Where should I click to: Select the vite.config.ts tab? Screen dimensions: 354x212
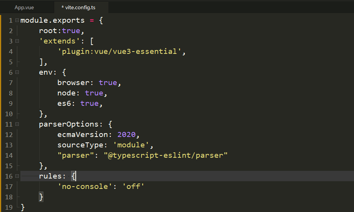pos(80,7)
